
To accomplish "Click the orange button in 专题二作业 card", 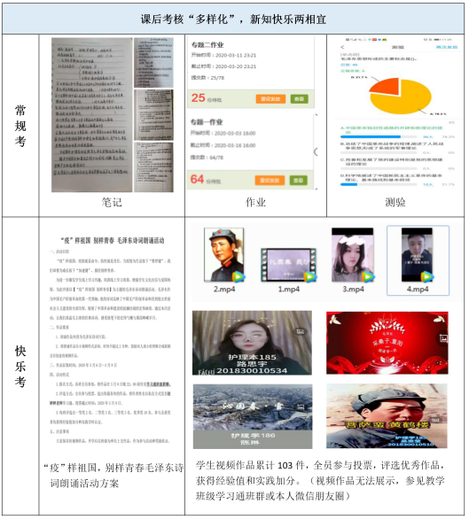I will coord(270,98).
